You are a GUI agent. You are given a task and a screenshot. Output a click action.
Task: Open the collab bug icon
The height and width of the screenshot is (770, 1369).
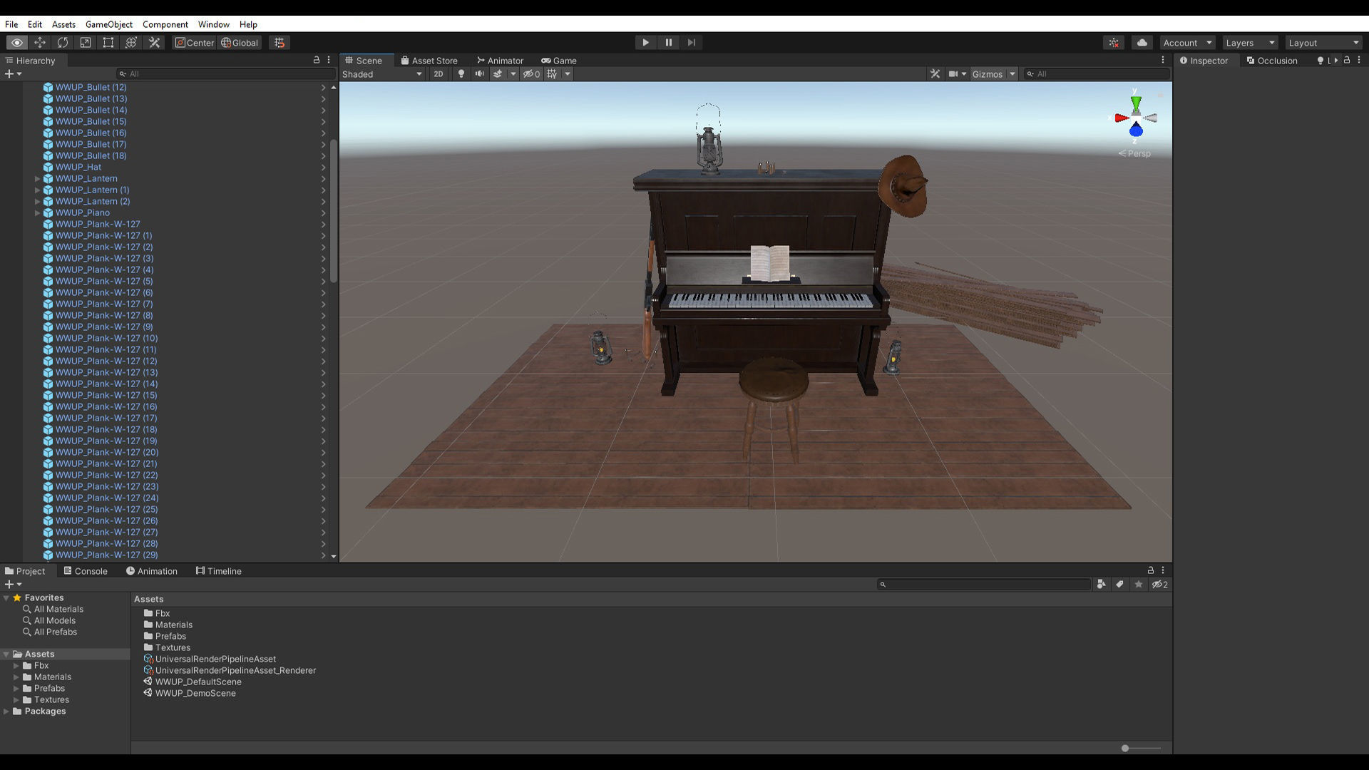pos(1114,43)
